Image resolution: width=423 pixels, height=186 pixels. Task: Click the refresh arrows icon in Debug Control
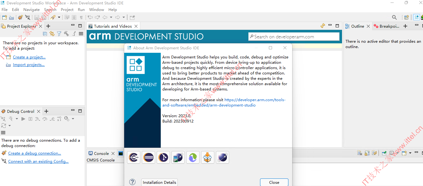pos(3,126)
